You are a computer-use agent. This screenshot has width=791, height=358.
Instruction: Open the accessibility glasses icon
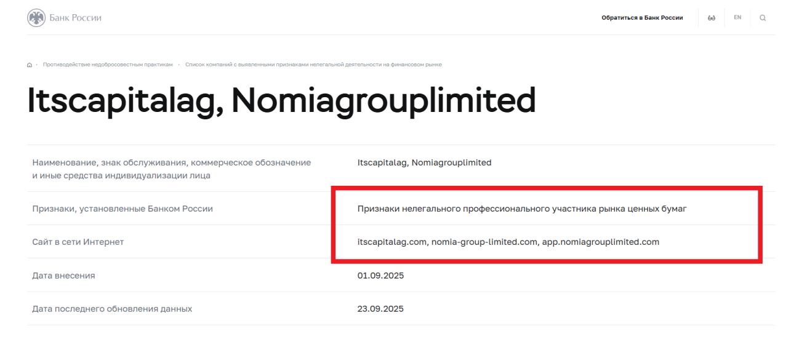712,18
